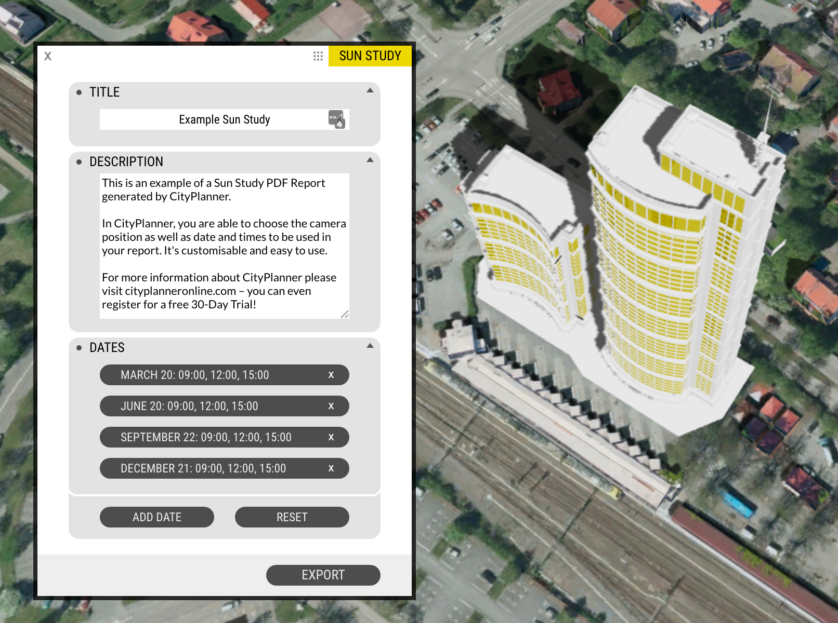Select the JUNE 20 date row
Screen dimensions: 838x623
[x=224, y=406]
